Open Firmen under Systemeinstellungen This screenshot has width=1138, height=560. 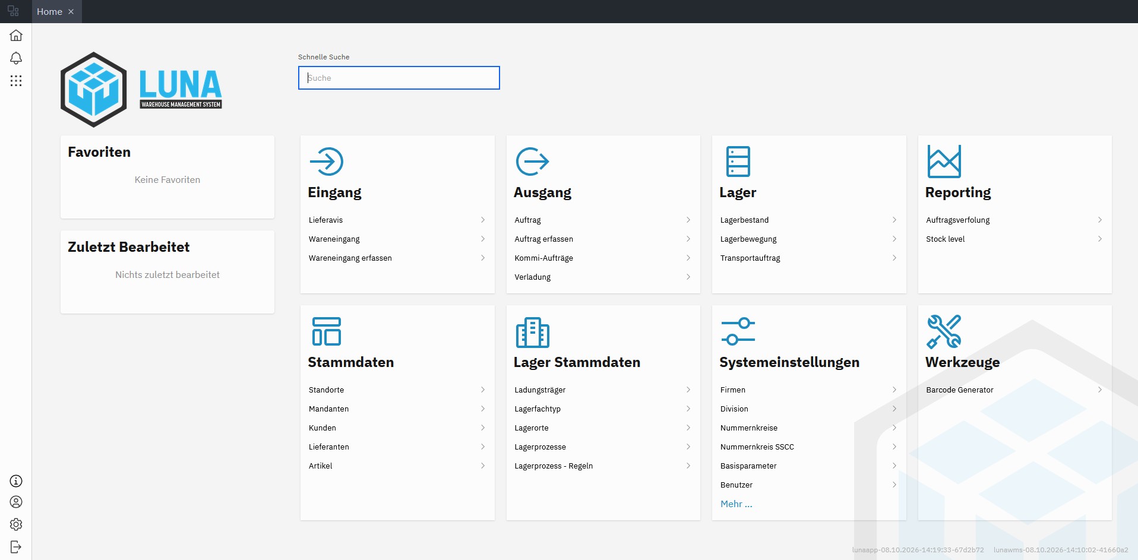click(x=809, y=390)
